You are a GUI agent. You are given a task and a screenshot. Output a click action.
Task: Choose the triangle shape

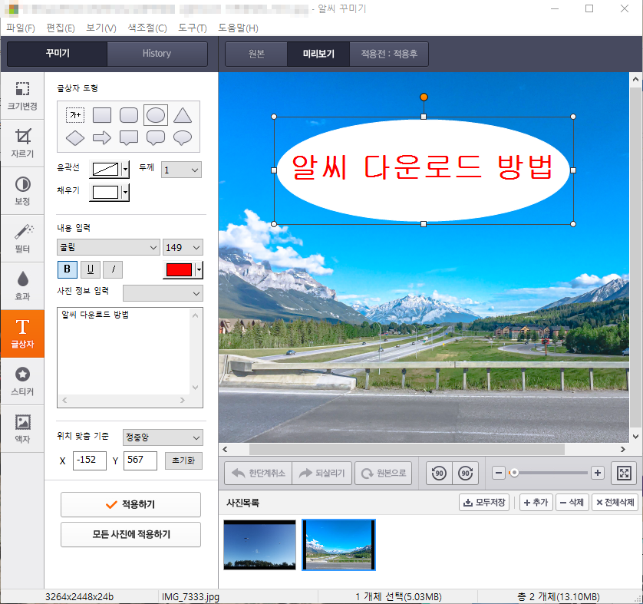click(183, 115)
